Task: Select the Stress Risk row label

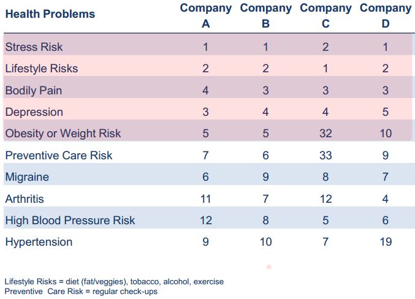Action: pyautogui.click(x=34, y=47)
